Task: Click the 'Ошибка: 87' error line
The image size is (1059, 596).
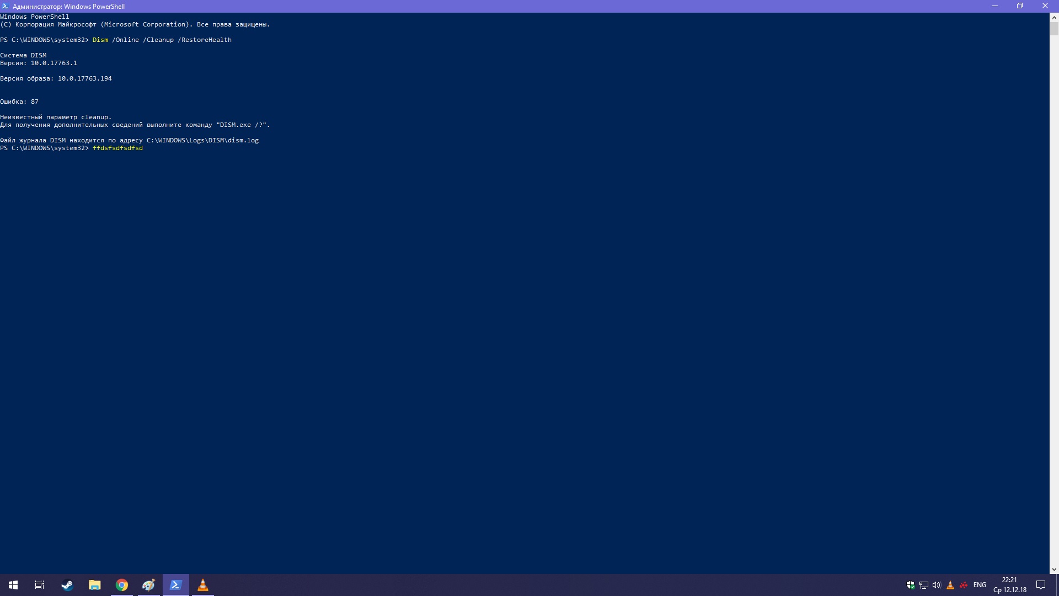Action: pos(19,102)
